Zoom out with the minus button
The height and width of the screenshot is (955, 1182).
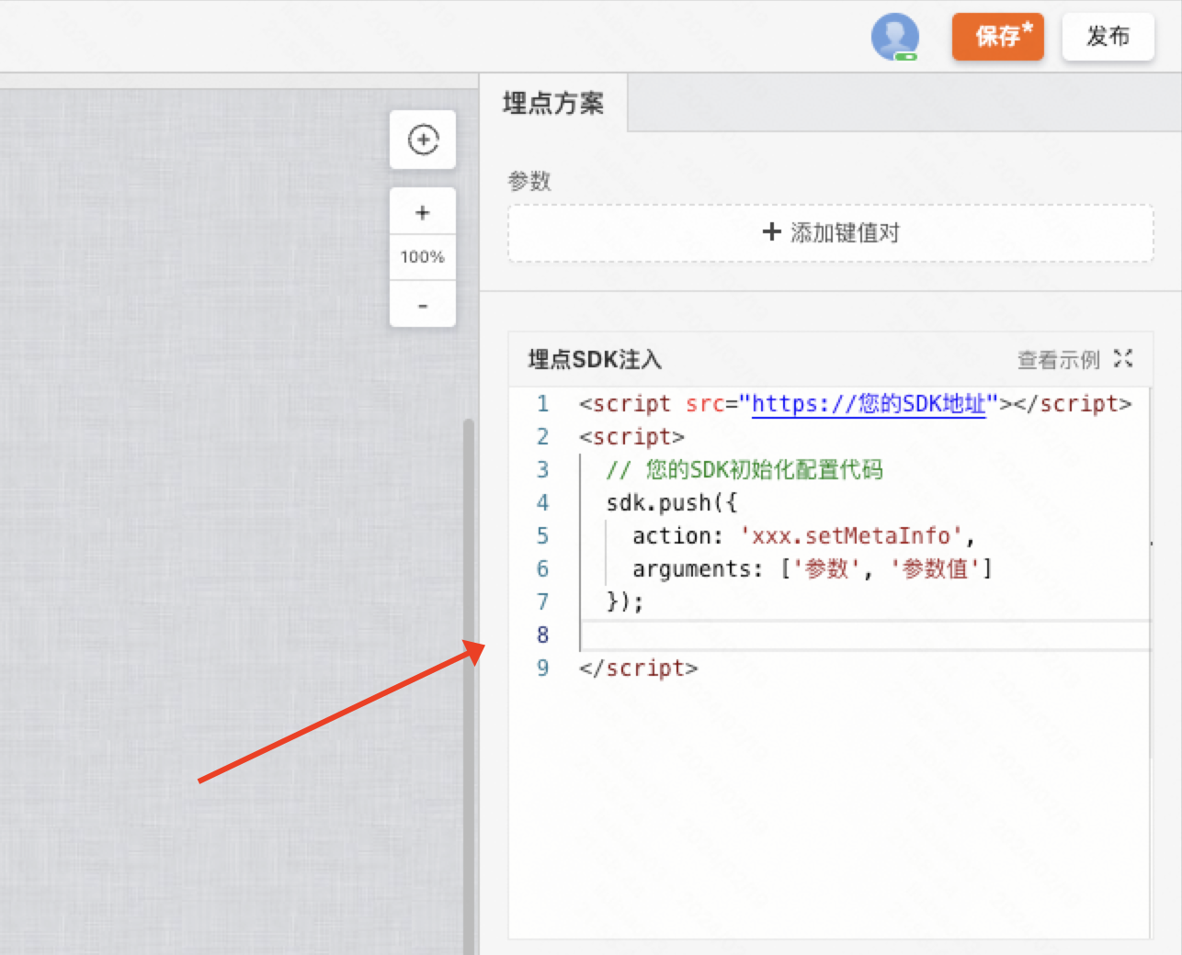click(x=423, y=304)
